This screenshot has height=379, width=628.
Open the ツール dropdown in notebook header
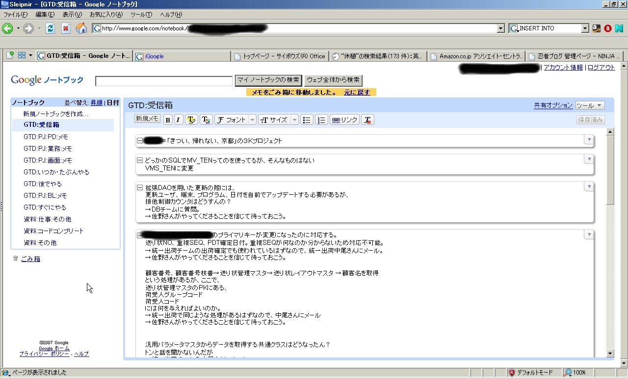pos(590,105)
